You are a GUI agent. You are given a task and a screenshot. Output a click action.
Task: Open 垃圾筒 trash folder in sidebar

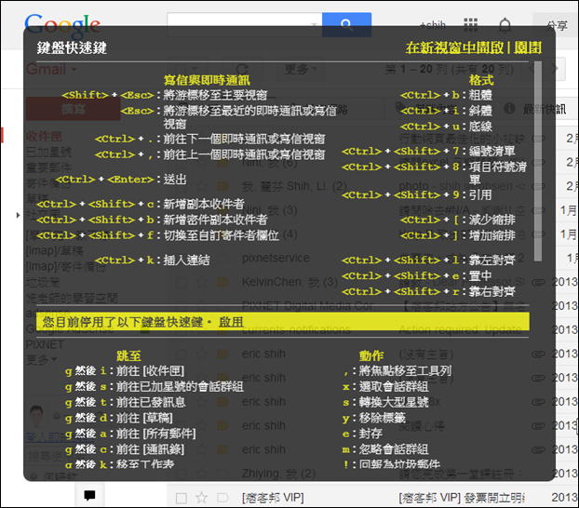click(x=43, y=283)
